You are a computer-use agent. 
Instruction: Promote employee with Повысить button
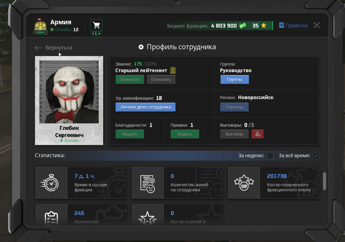tap(130, 79)
